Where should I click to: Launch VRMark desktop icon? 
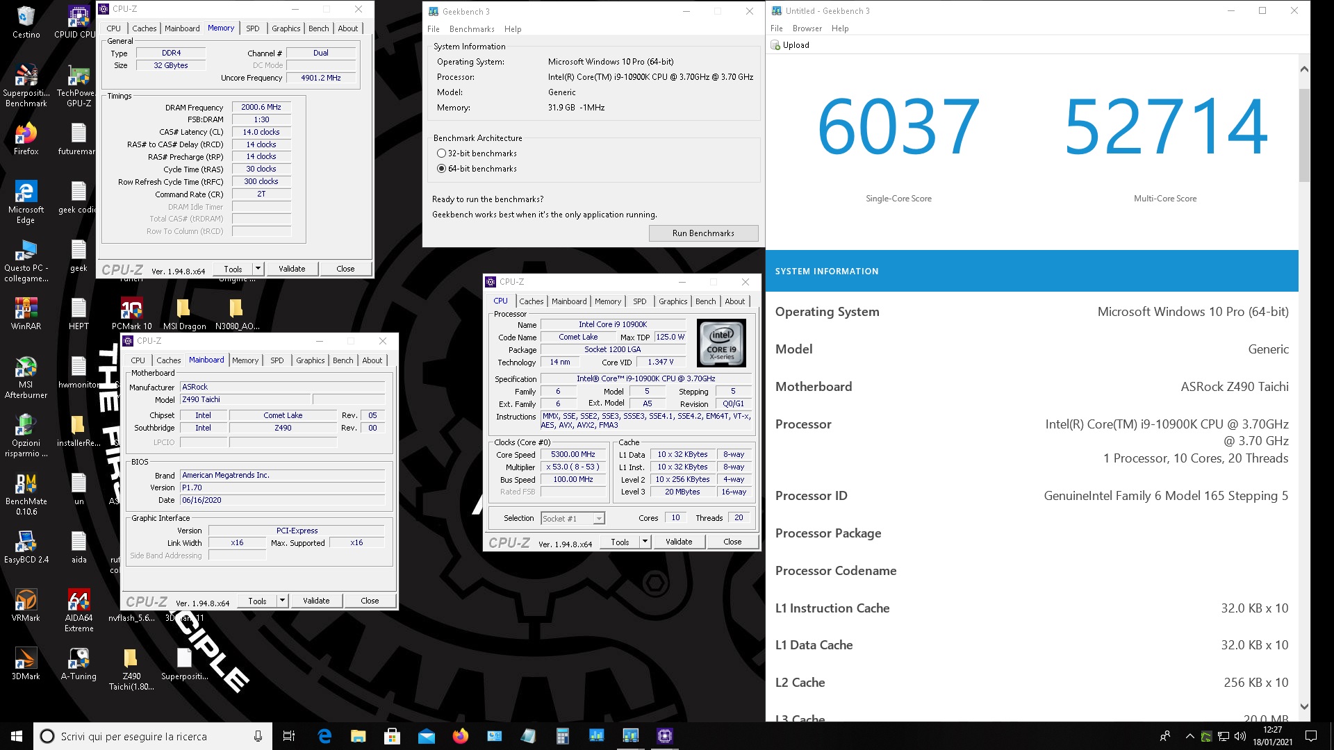[x=26, y=605]
